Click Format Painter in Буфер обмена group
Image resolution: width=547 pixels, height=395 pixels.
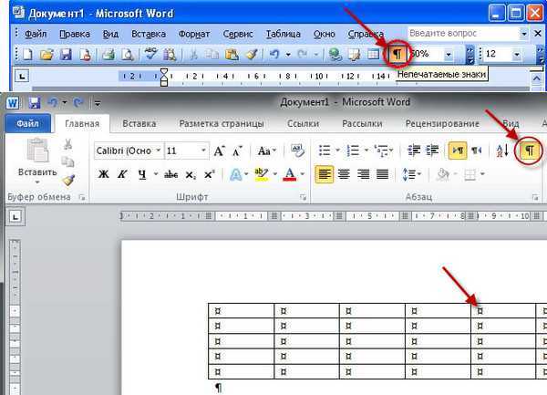click(68, 180)
